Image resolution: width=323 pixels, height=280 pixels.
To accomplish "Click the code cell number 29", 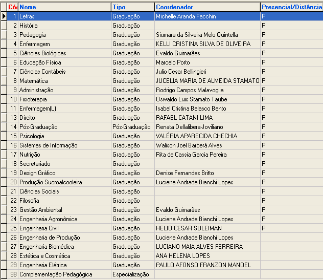I will (13, 265).
